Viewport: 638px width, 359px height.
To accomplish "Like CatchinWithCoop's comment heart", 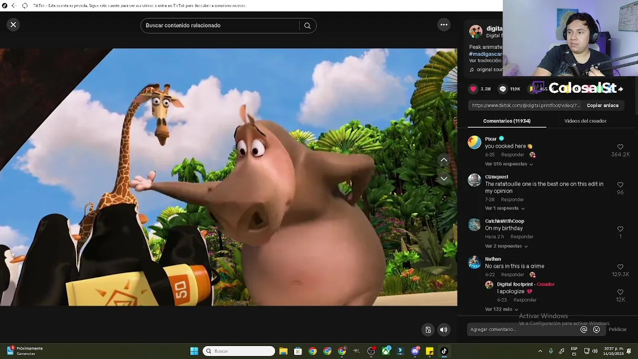I will coord(621,229).
